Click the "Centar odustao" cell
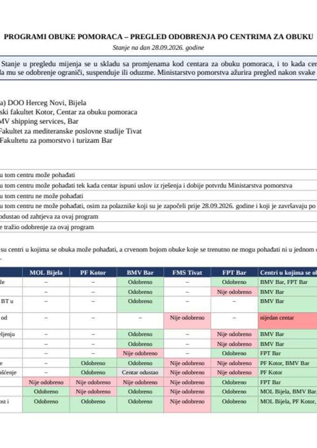The width and height of the screenshot is (317, 448). click(x=140, y=372)
